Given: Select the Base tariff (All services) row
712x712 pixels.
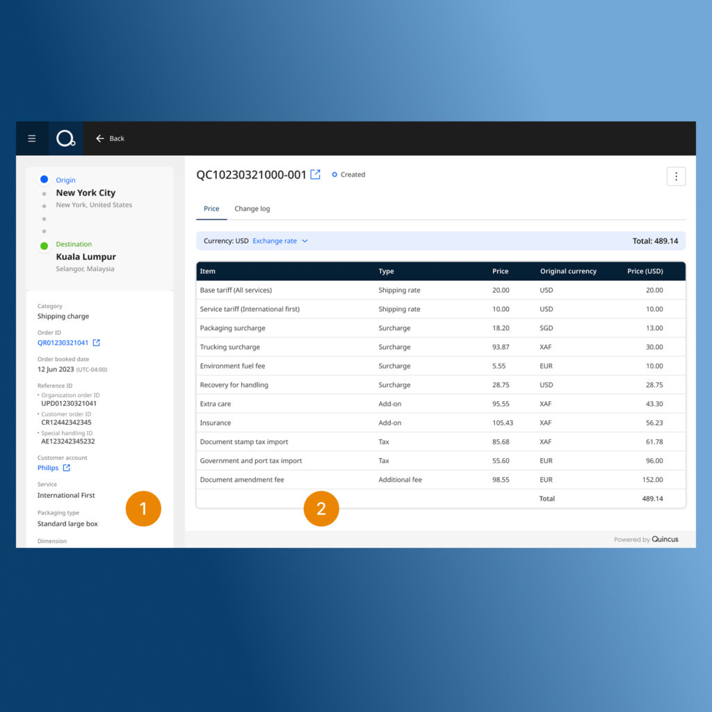Looking at the screenshot, I should [440, 290].
